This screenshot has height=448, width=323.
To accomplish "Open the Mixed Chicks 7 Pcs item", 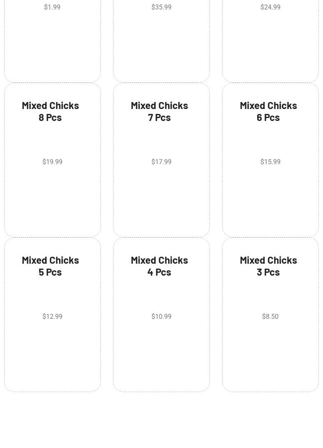I will pyautogui.click(x=160, y=111).
